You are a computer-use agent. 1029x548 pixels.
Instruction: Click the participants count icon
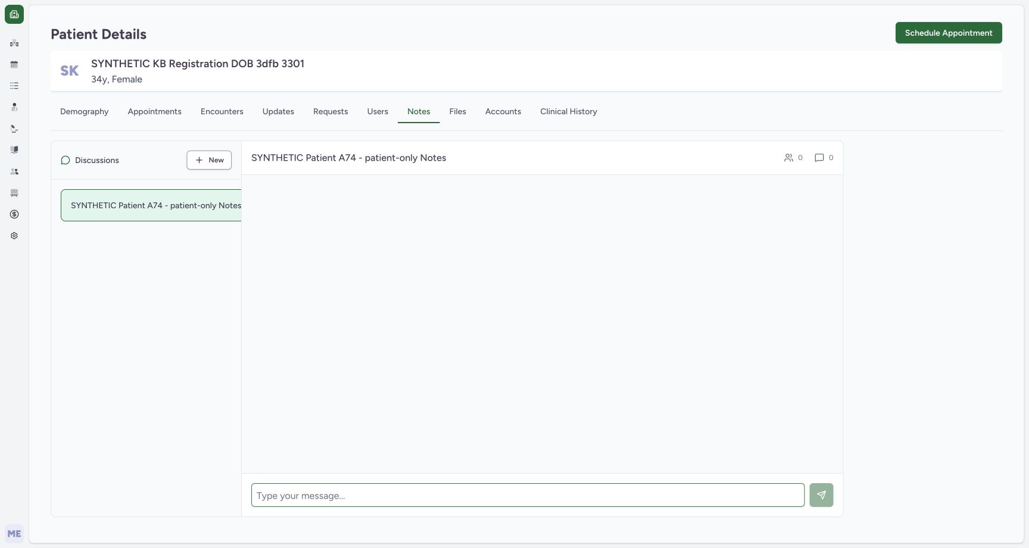point(788,158)
